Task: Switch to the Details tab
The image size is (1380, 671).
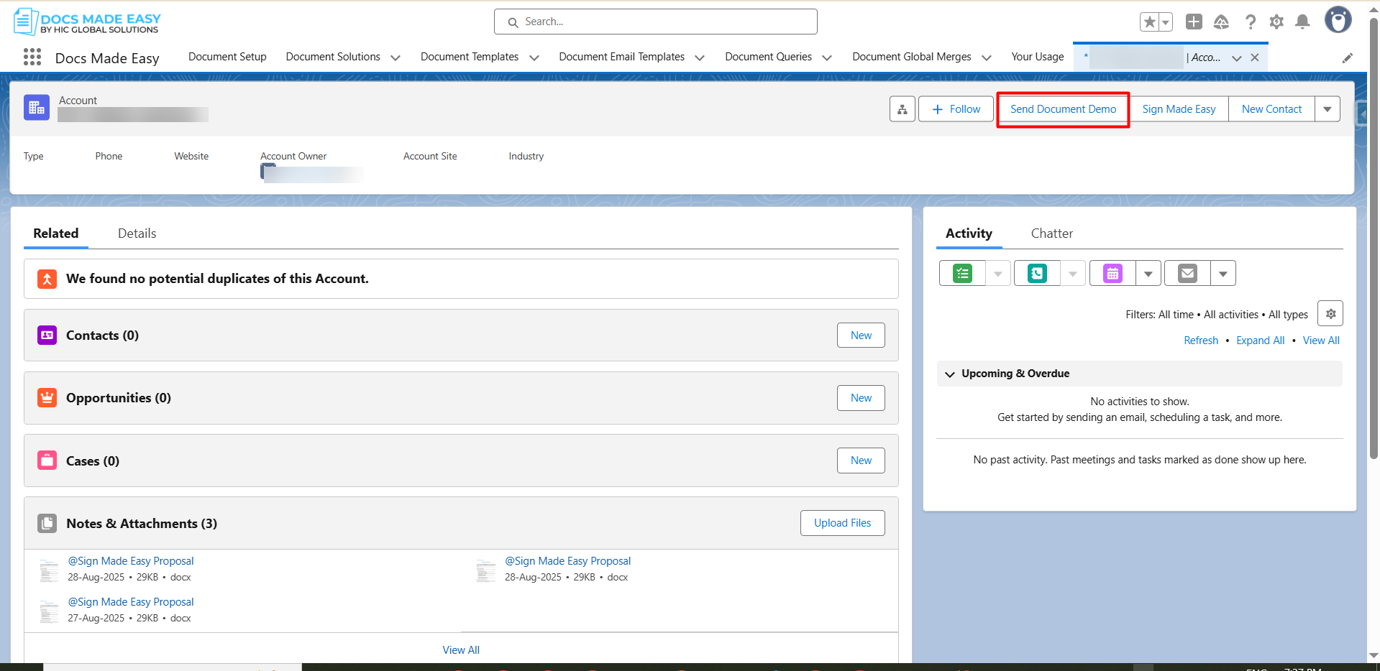Action: [x=137, y=233]
